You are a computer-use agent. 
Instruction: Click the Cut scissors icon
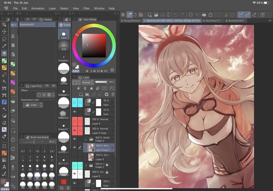(x=13, y=36)
